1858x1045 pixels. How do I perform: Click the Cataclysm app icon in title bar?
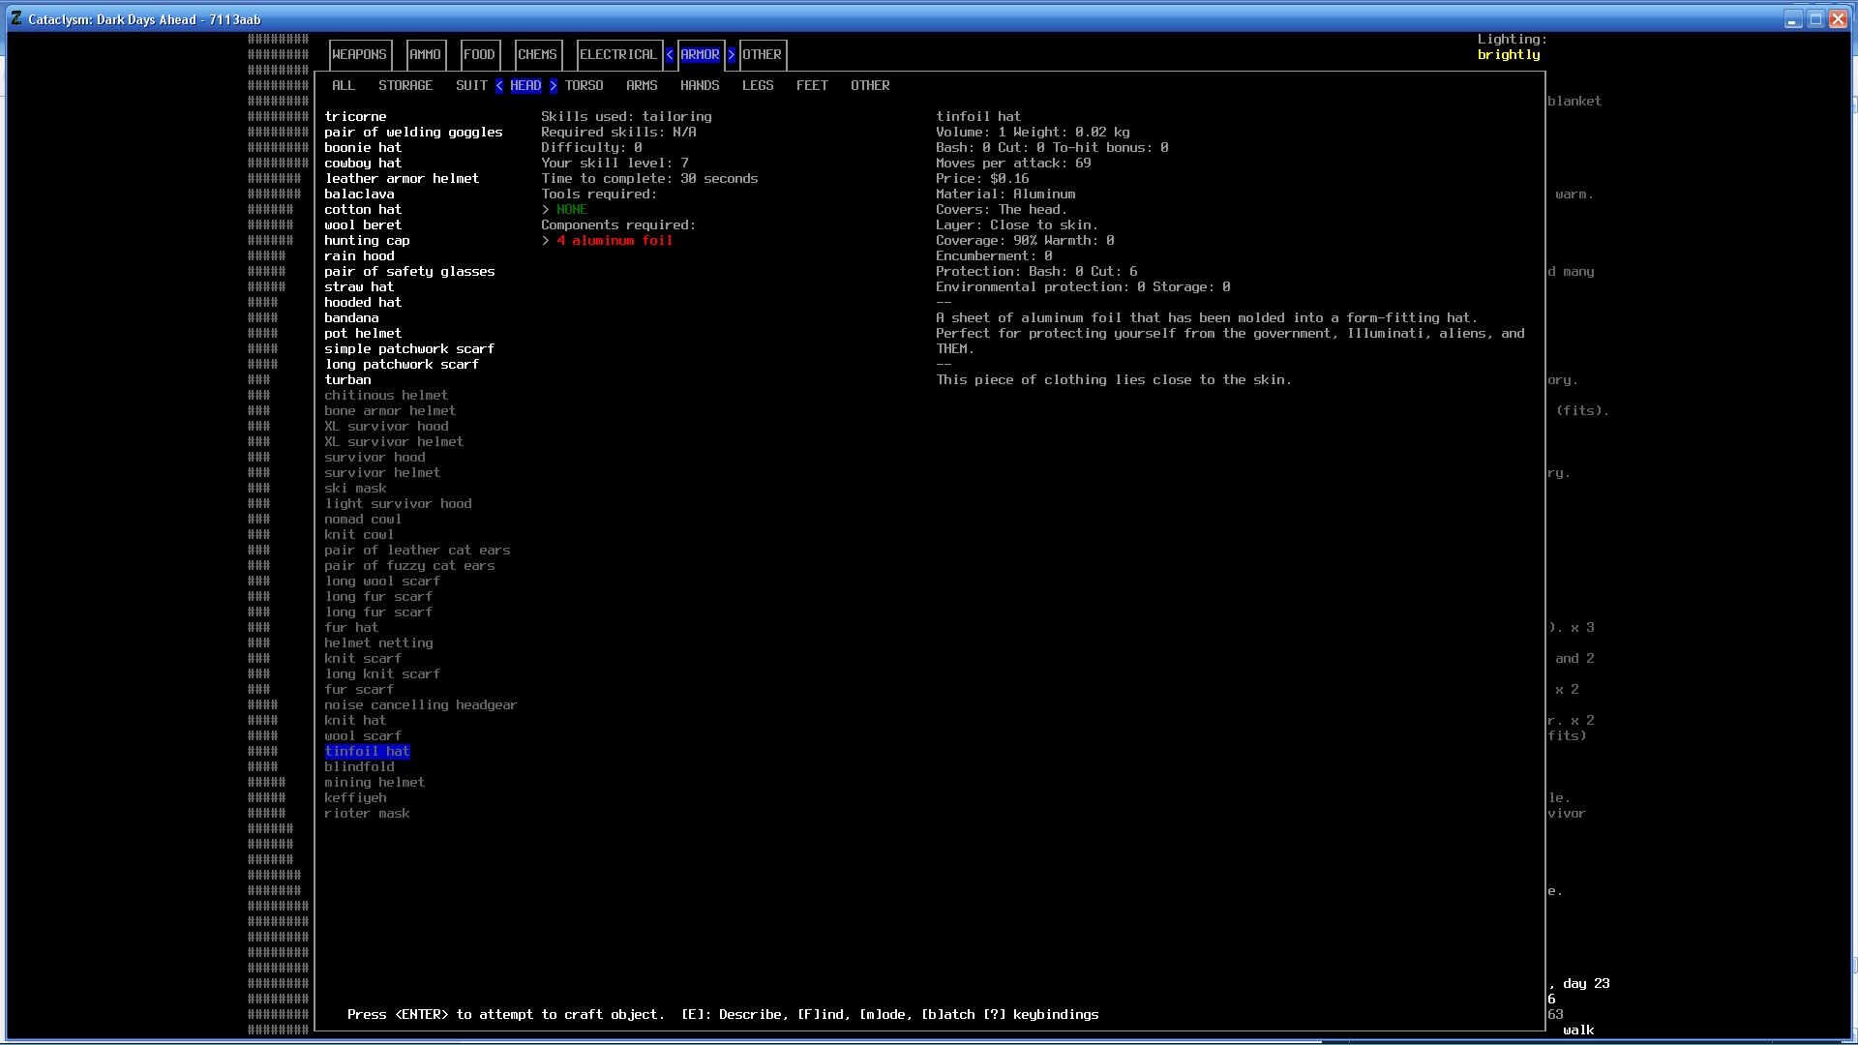pos(15,18)
